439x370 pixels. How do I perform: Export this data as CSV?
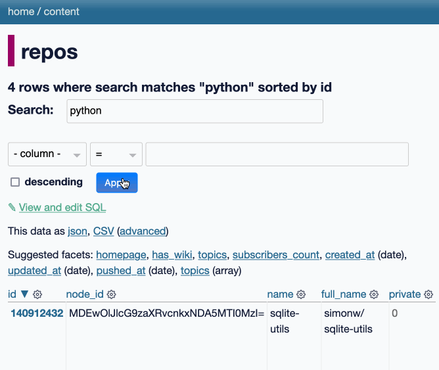click(104, 231)
